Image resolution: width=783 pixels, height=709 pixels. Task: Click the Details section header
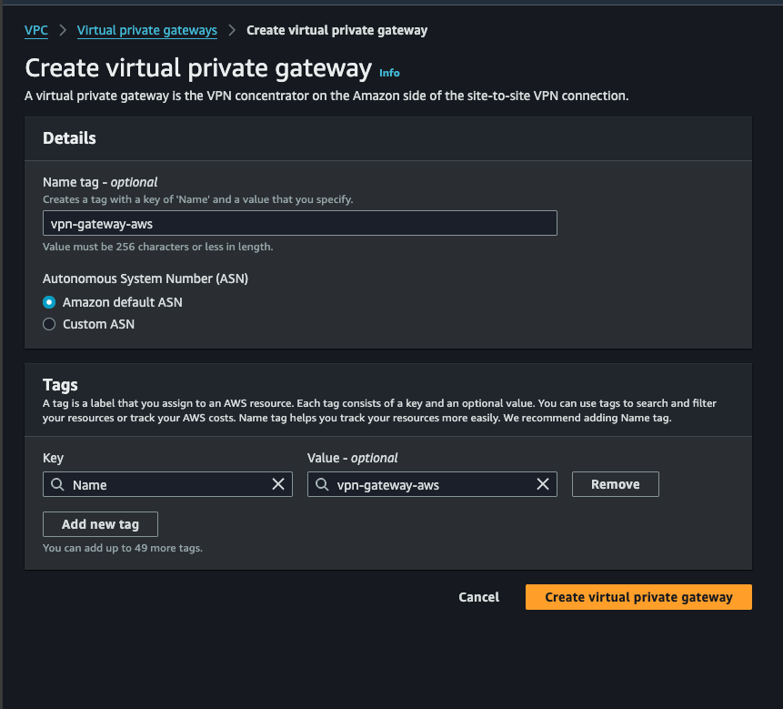[x=69, y=138]
